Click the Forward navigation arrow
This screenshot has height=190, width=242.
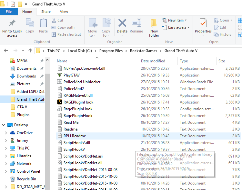click(x=15, y=50)
